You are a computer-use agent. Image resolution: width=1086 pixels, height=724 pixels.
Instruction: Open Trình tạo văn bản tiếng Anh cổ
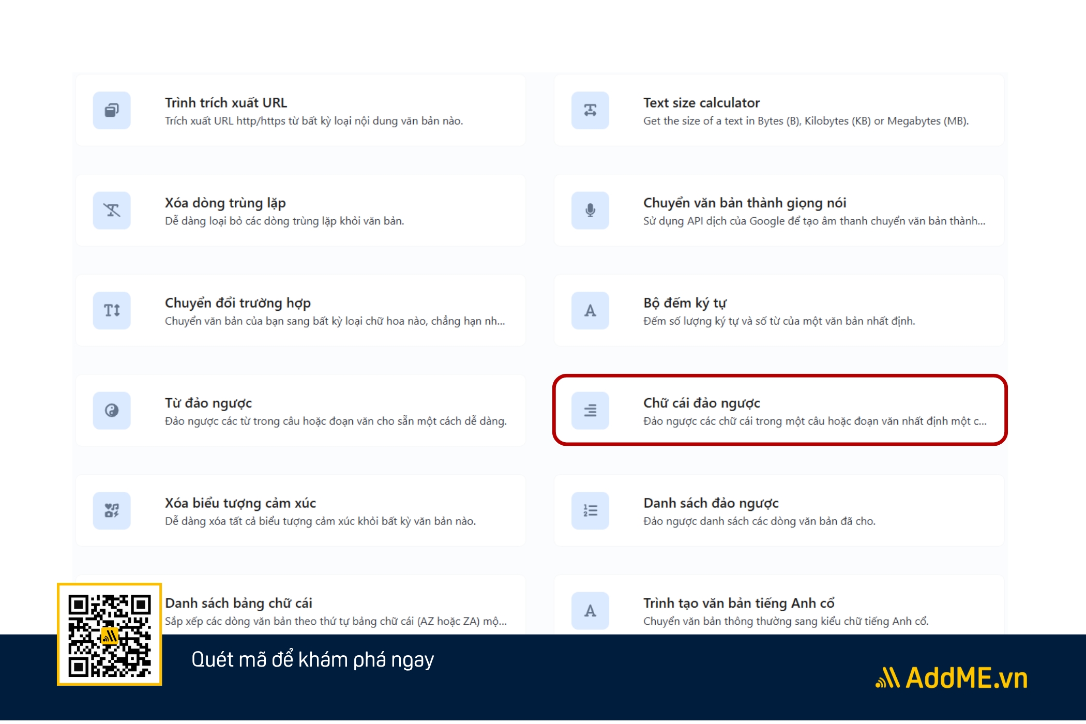[779, 605]
